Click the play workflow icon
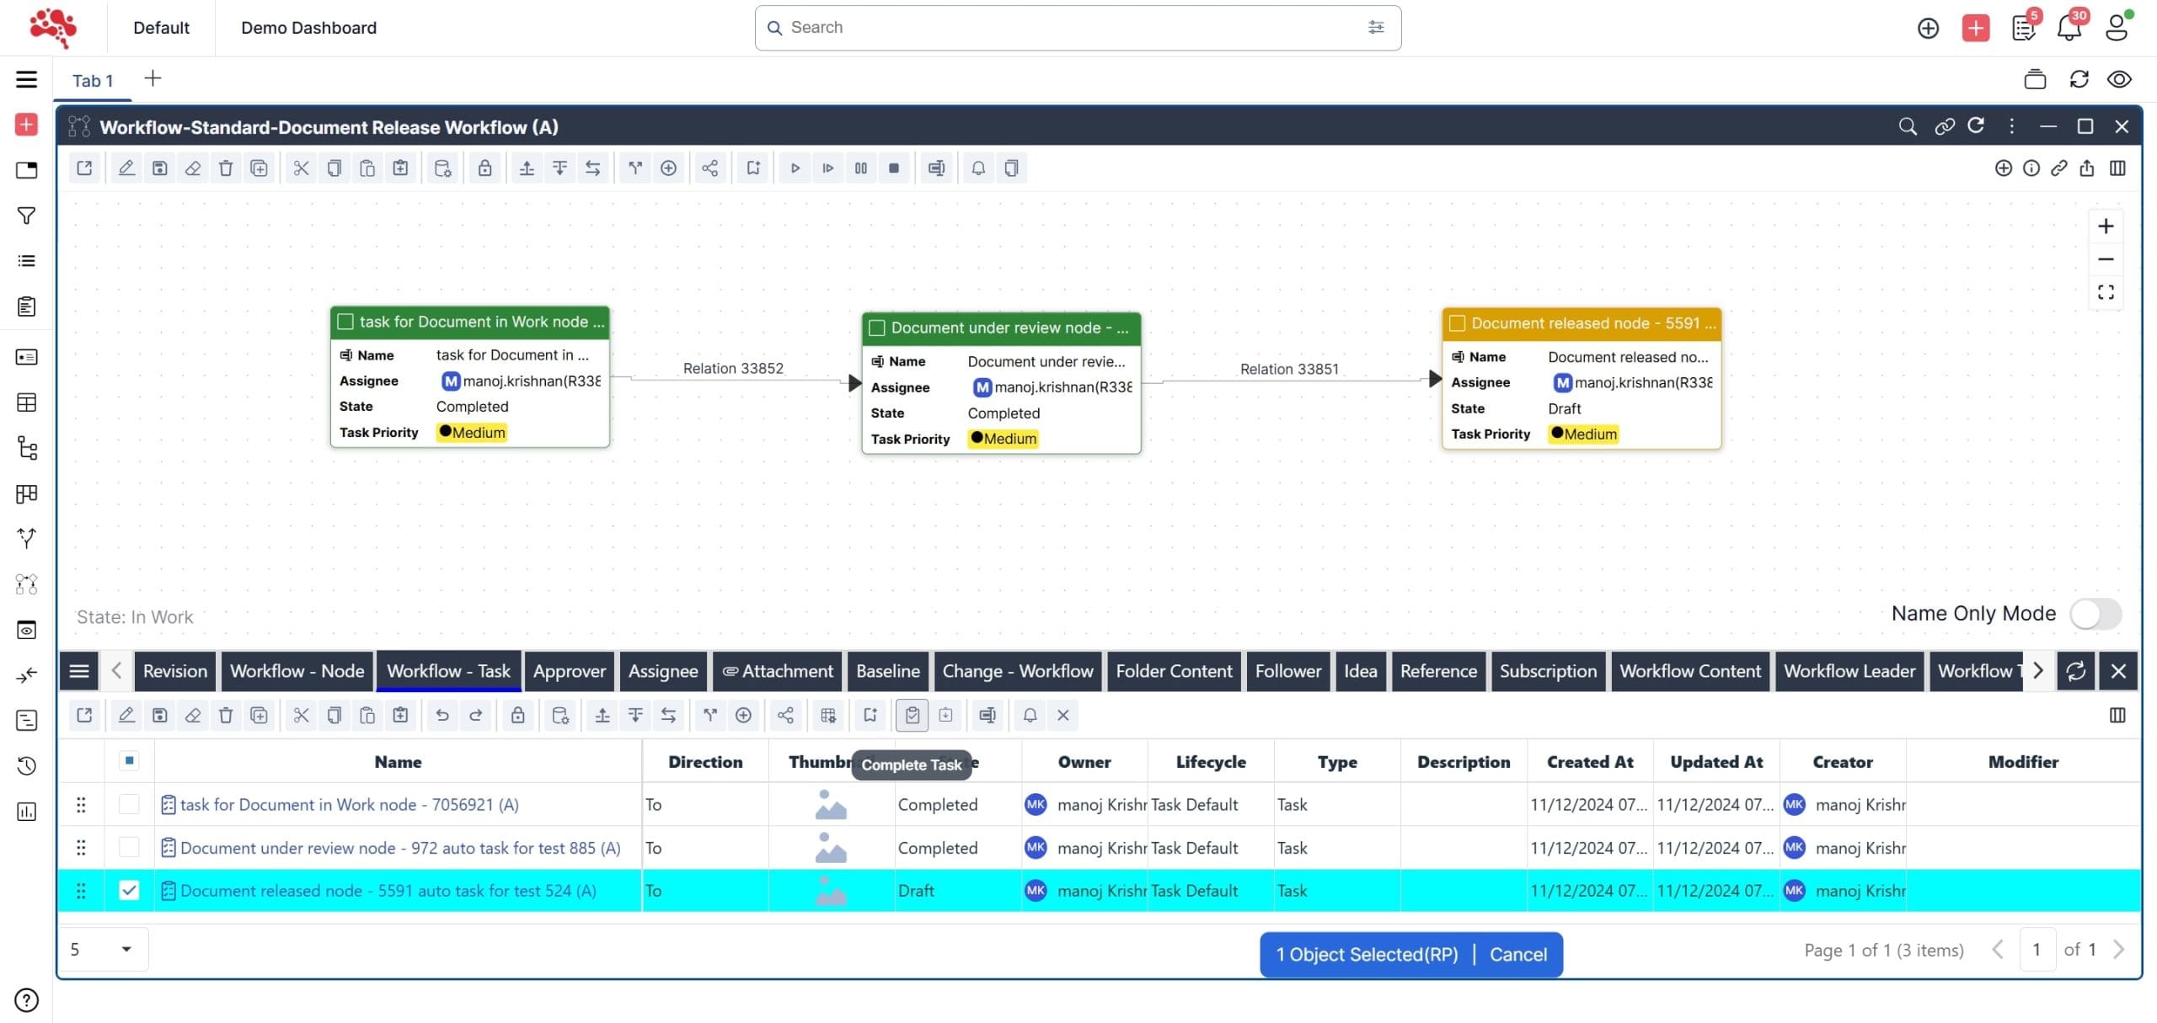 click(x=795, y=168)
